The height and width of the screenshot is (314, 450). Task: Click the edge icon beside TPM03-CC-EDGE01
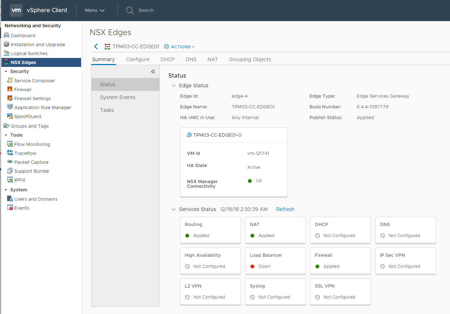tap(107, 46)
